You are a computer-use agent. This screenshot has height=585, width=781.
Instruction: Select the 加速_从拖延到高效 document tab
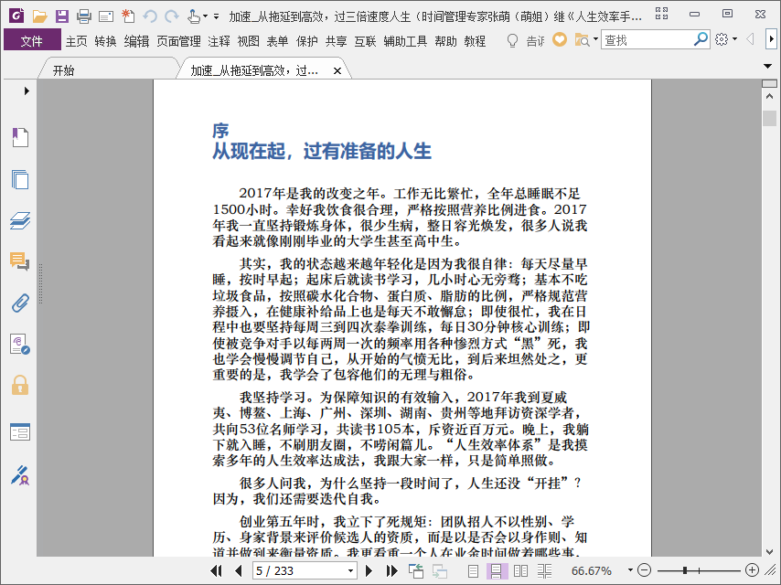pos(254,70)
